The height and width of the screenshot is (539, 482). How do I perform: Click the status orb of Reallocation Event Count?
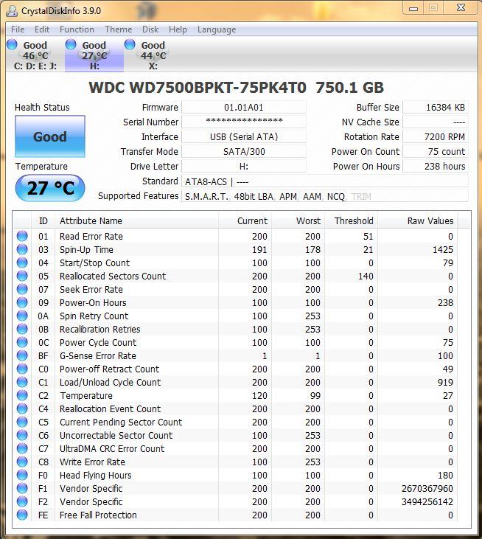click(22, 408)
